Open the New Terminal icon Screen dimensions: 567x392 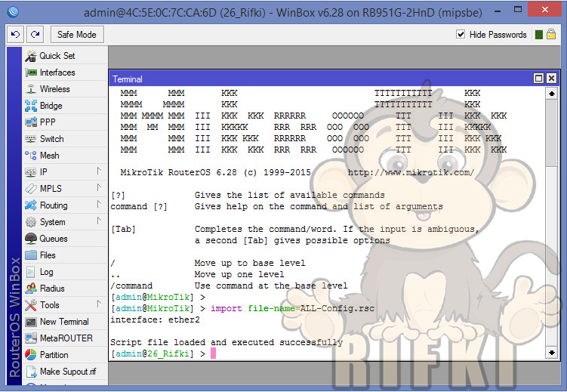(x=31, y=322)
